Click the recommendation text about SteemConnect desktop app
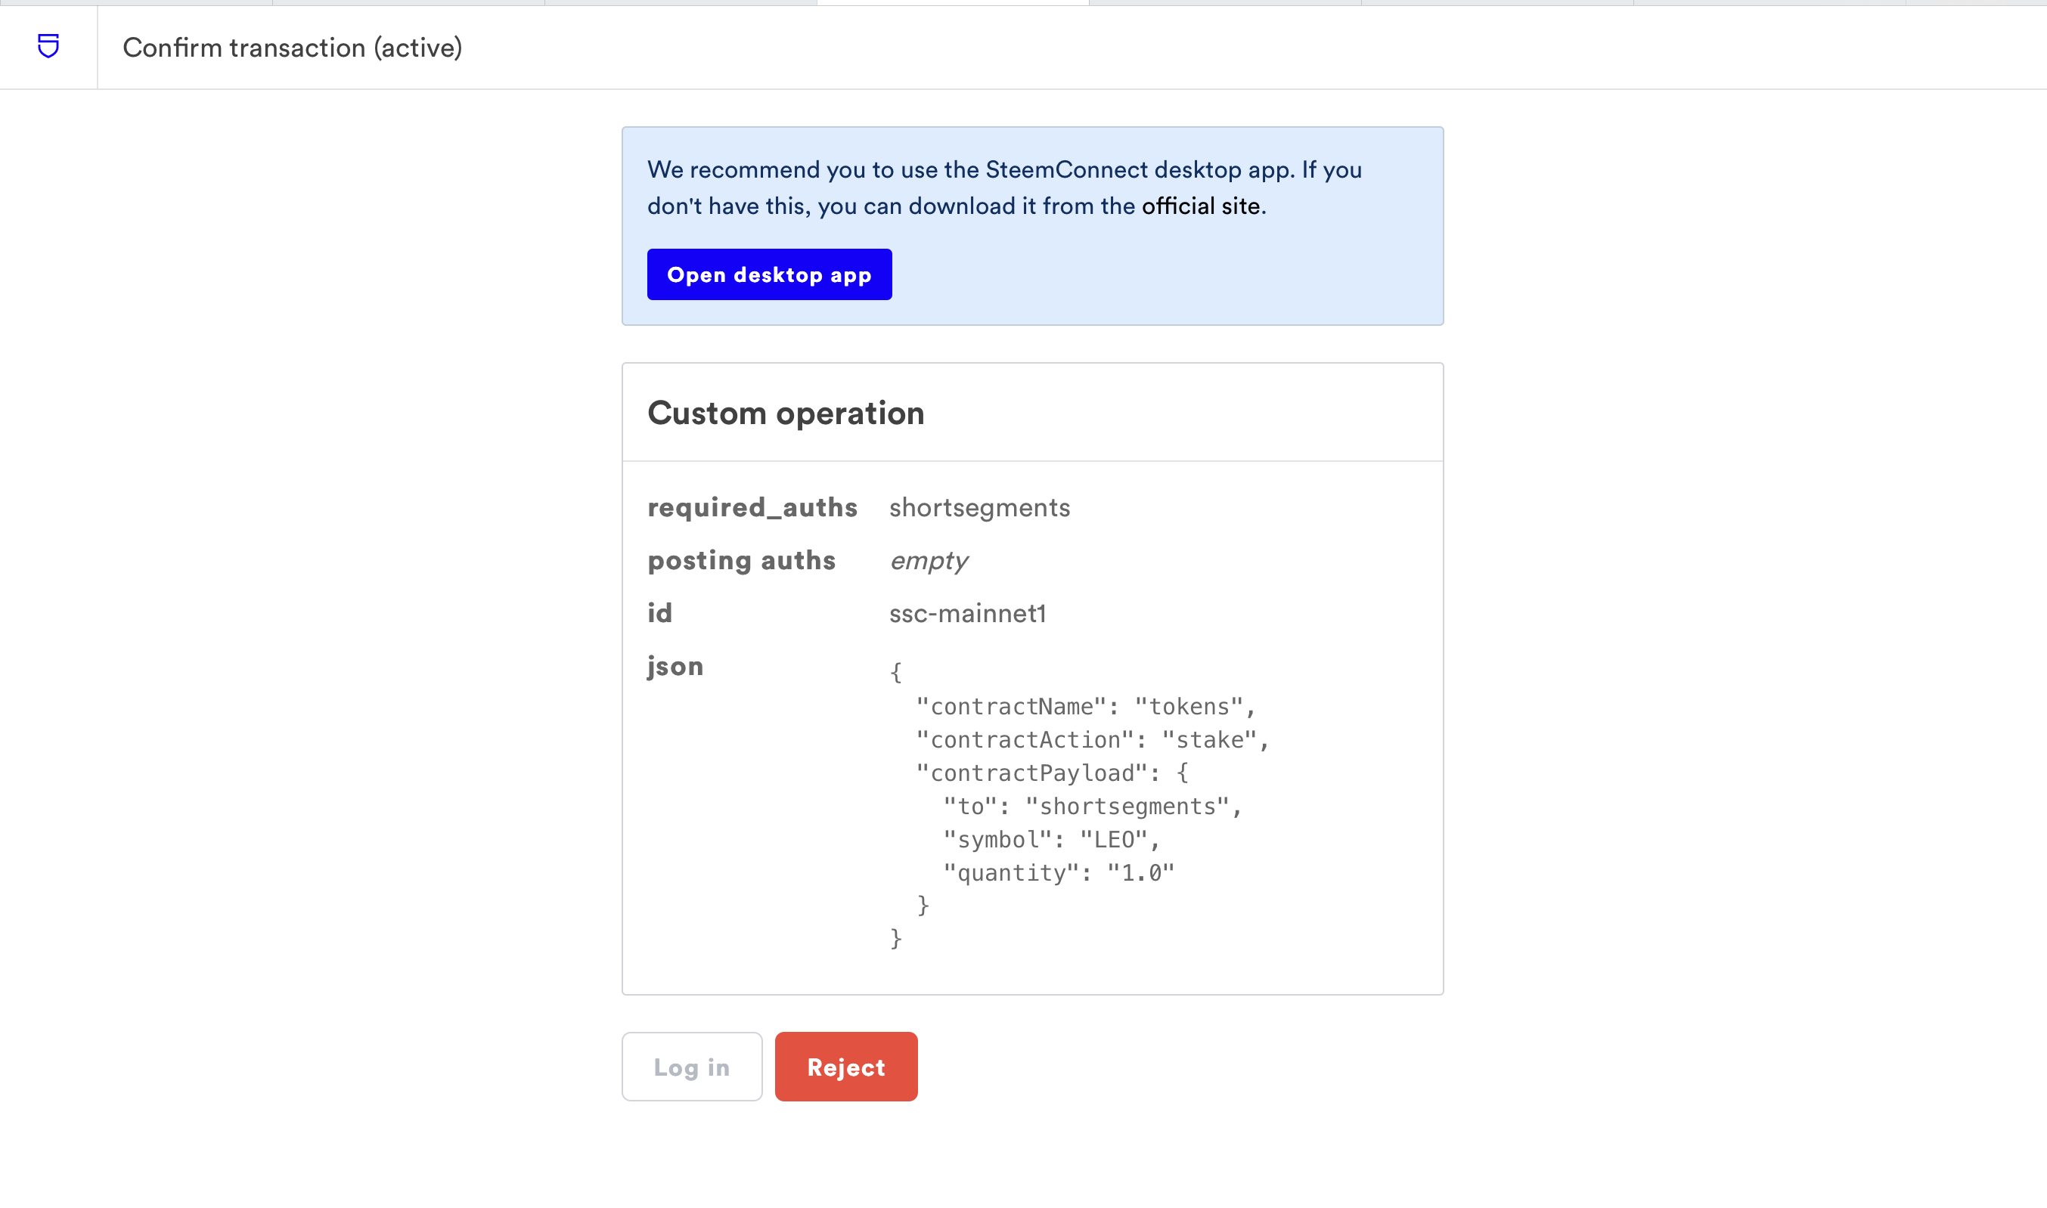This screenshot has width=2047, height=1208. pyautogui.click(x=1005, y=187)
